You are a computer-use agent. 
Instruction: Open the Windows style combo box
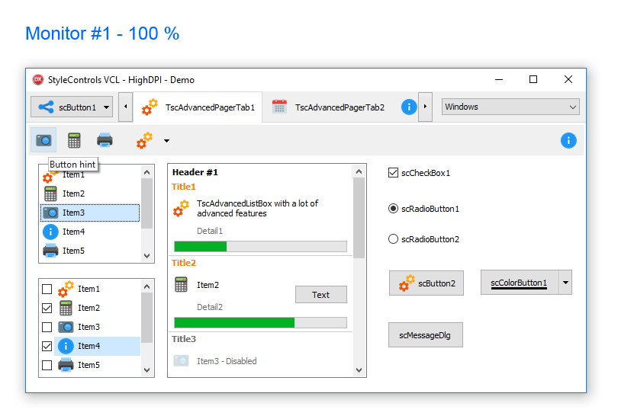(x=510, y=107)
